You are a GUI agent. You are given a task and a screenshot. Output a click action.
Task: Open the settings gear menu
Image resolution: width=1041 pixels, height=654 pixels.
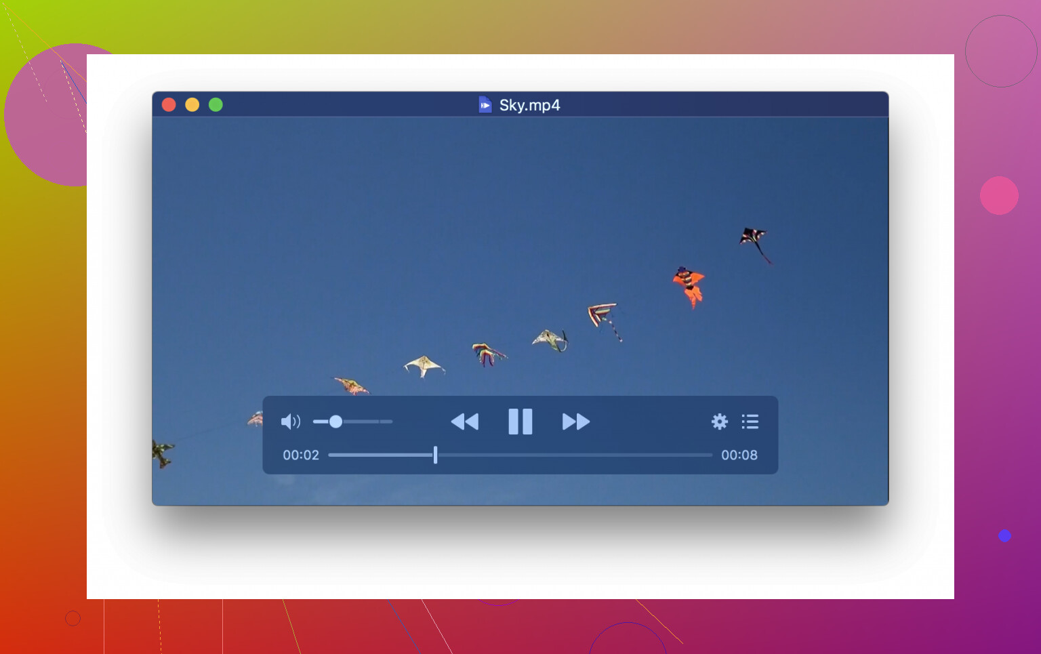point(720,422)
